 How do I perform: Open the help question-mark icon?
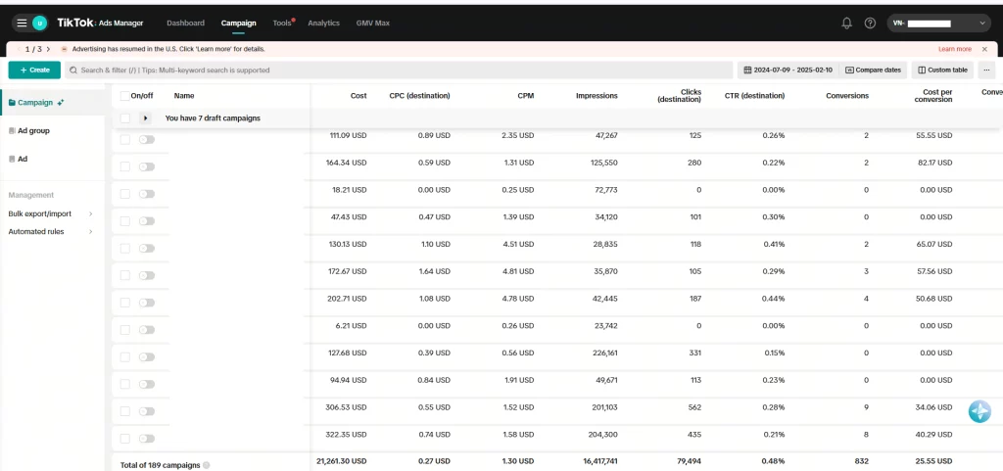coord(870,23)
